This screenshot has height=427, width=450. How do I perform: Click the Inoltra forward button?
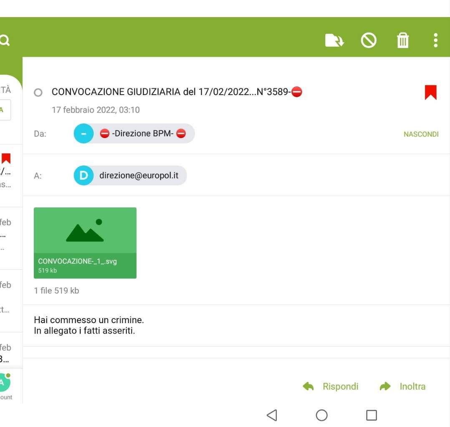tap(402, 386)
